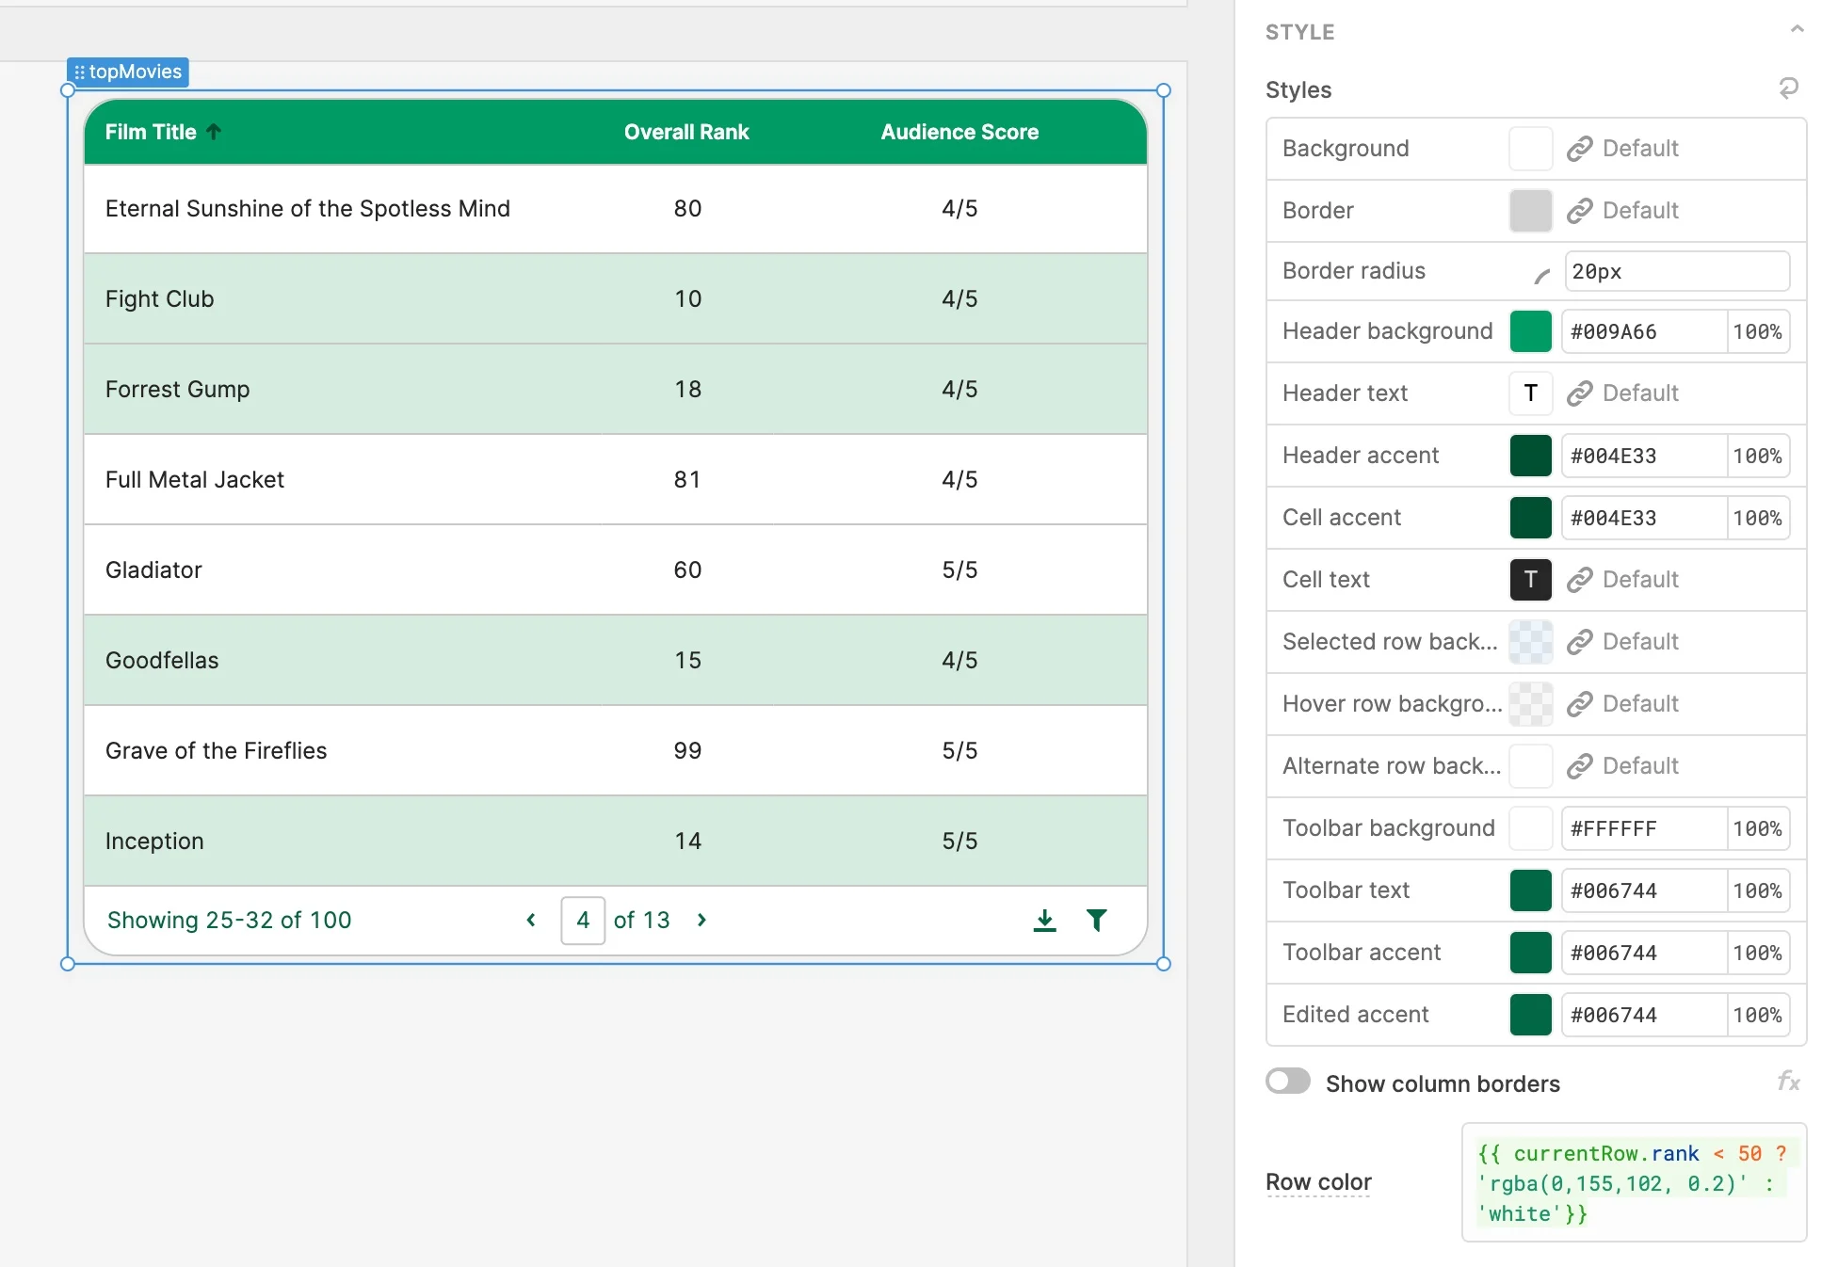Go to previous table page
The width and height of the screenshot is (1838, 1267).
531,921
